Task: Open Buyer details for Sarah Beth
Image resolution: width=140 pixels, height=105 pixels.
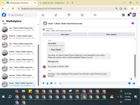Action: 56,50
